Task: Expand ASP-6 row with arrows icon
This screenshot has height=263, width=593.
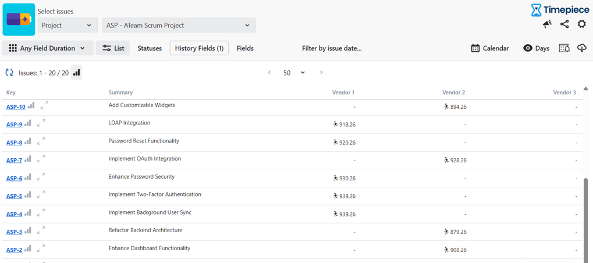Action: click(41, 177)
